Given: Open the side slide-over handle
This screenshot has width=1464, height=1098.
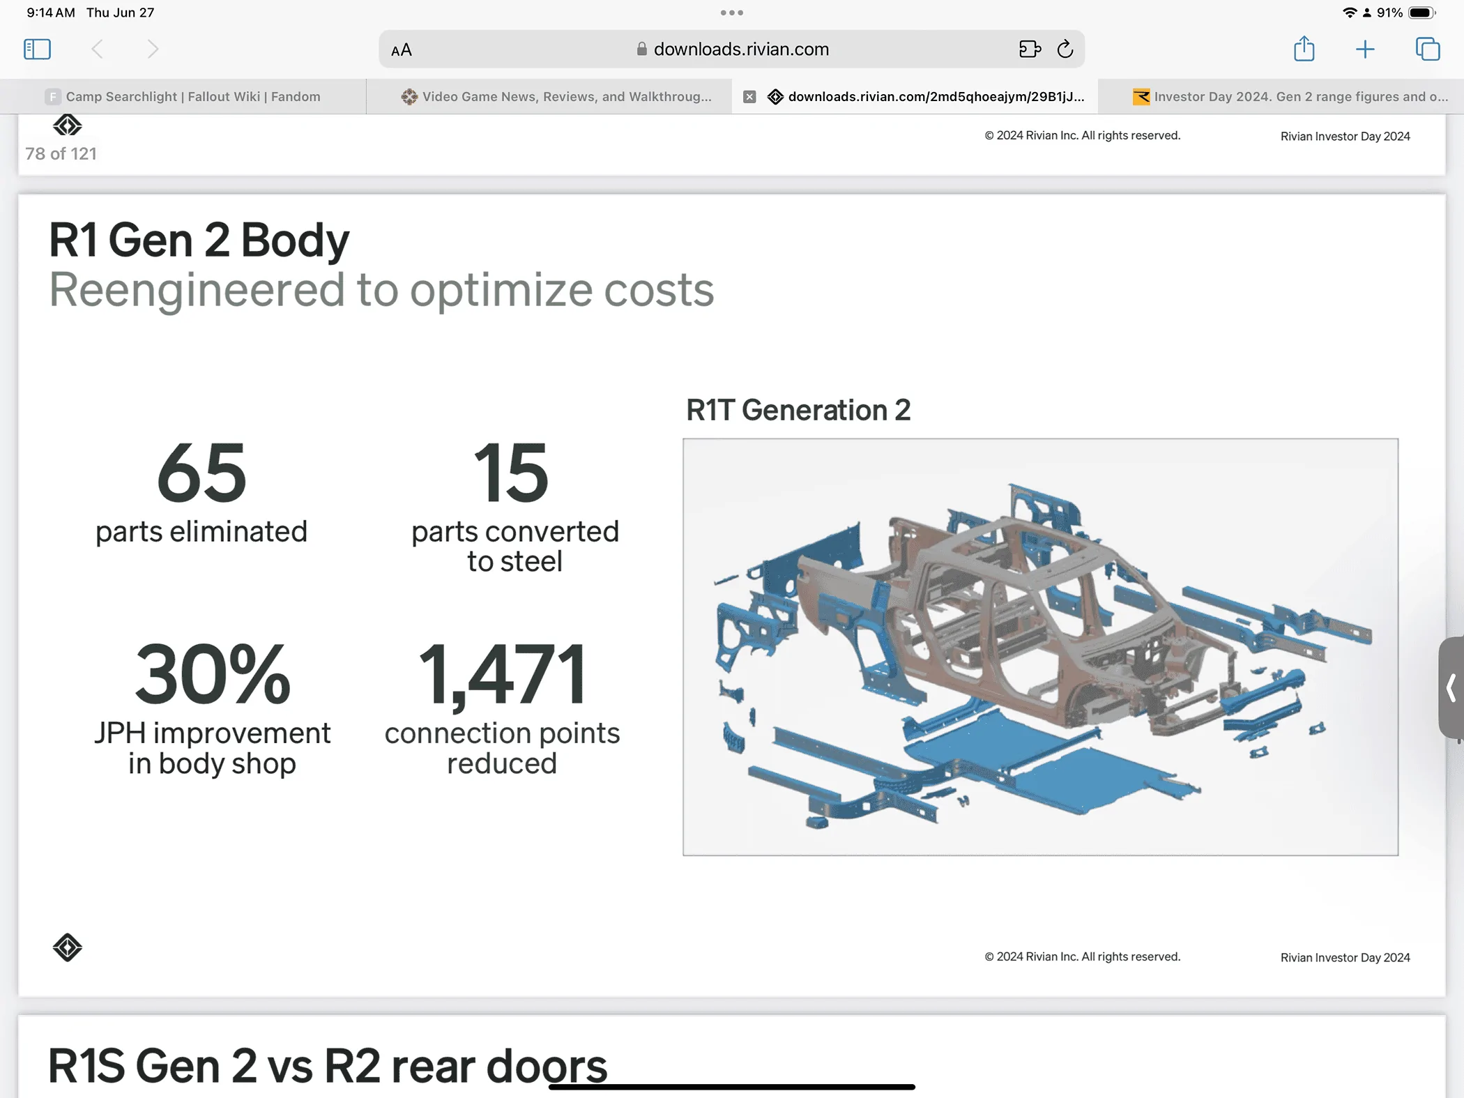Looking at the screenshot, I should [x=1451, y=687].
